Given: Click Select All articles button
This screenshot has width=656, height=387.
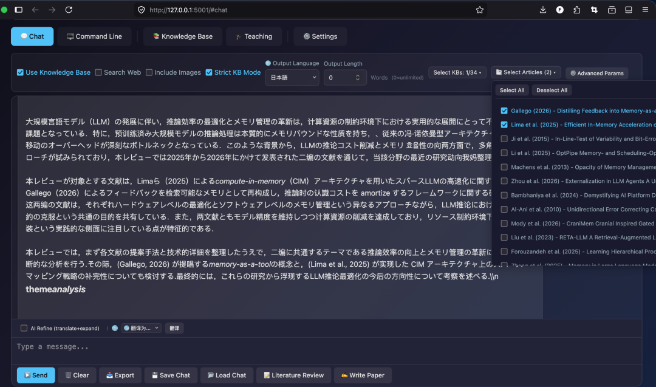Looking at the screenshot, I should tap(512, 91).
